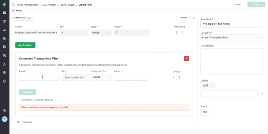Click the Save button
Viewport: 268px width, 134px height.
(x=256, y=5)
